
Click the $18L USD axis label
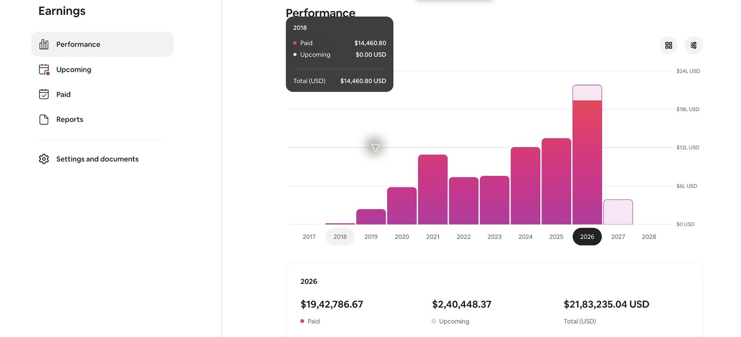688,110
